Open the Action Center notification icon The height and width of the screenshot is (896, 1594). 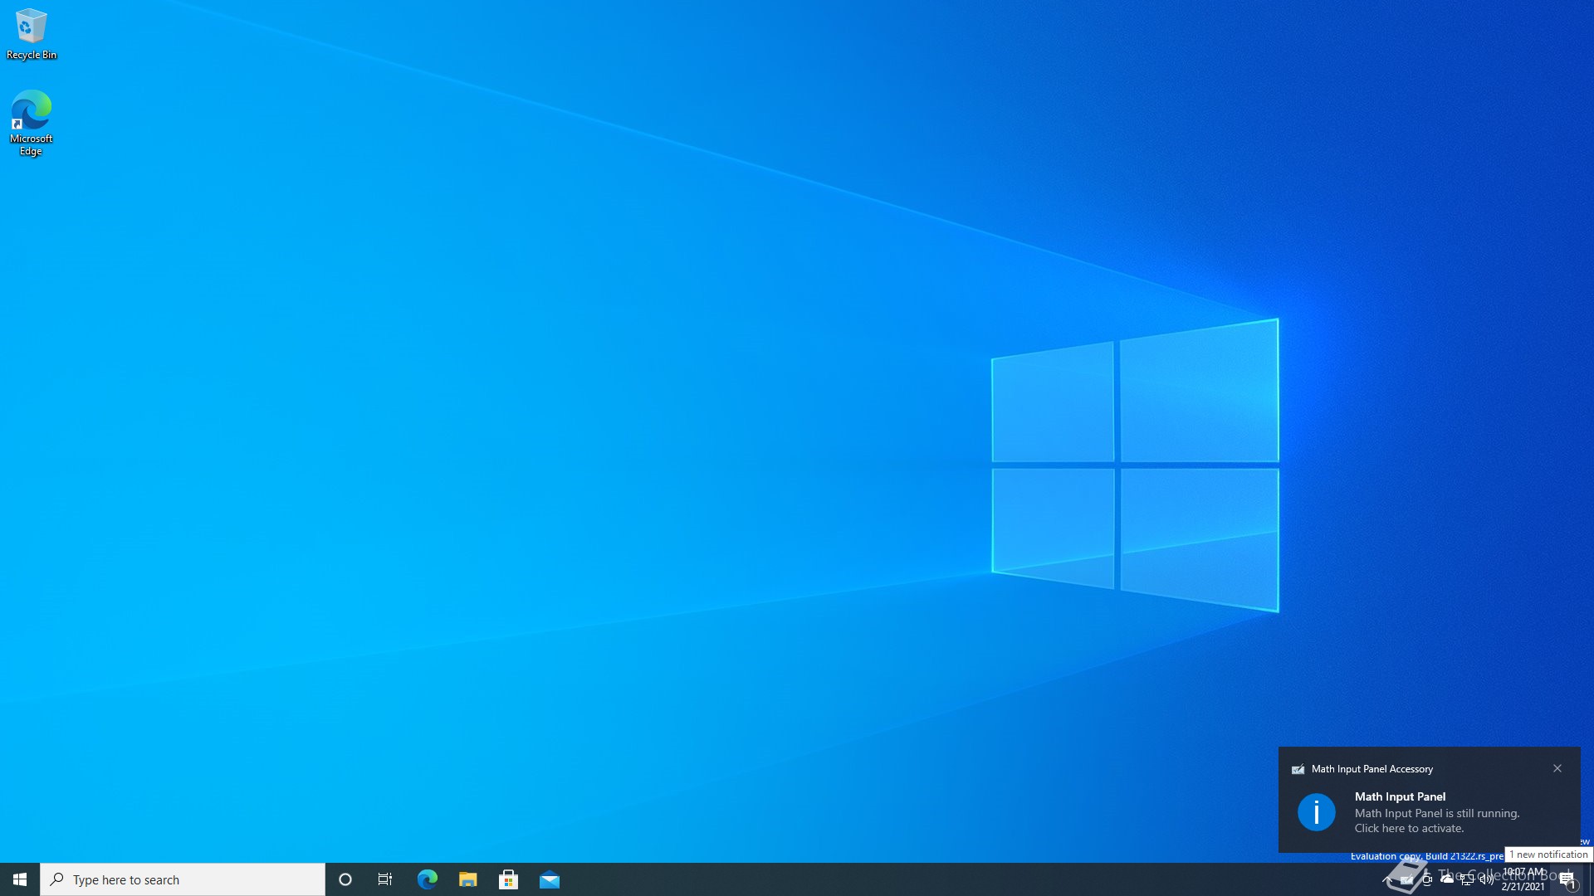click(x=1567, y=879)
